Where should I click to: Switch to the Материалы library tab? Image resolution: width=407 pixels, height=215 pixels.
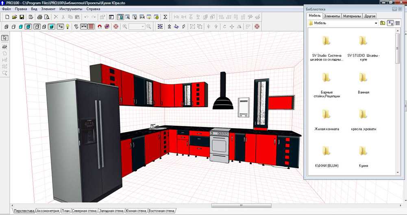point(352,16)
